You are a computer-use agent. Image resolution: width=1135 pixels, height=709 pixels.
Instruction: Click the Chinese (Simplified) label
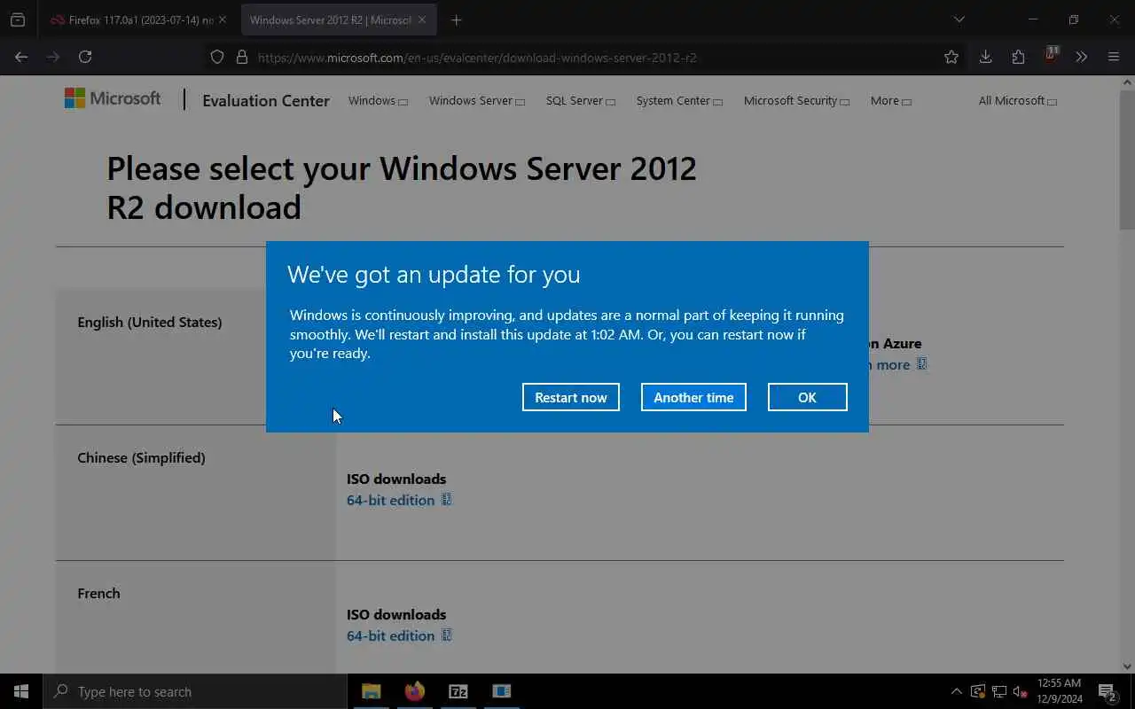tap(141, 457)
